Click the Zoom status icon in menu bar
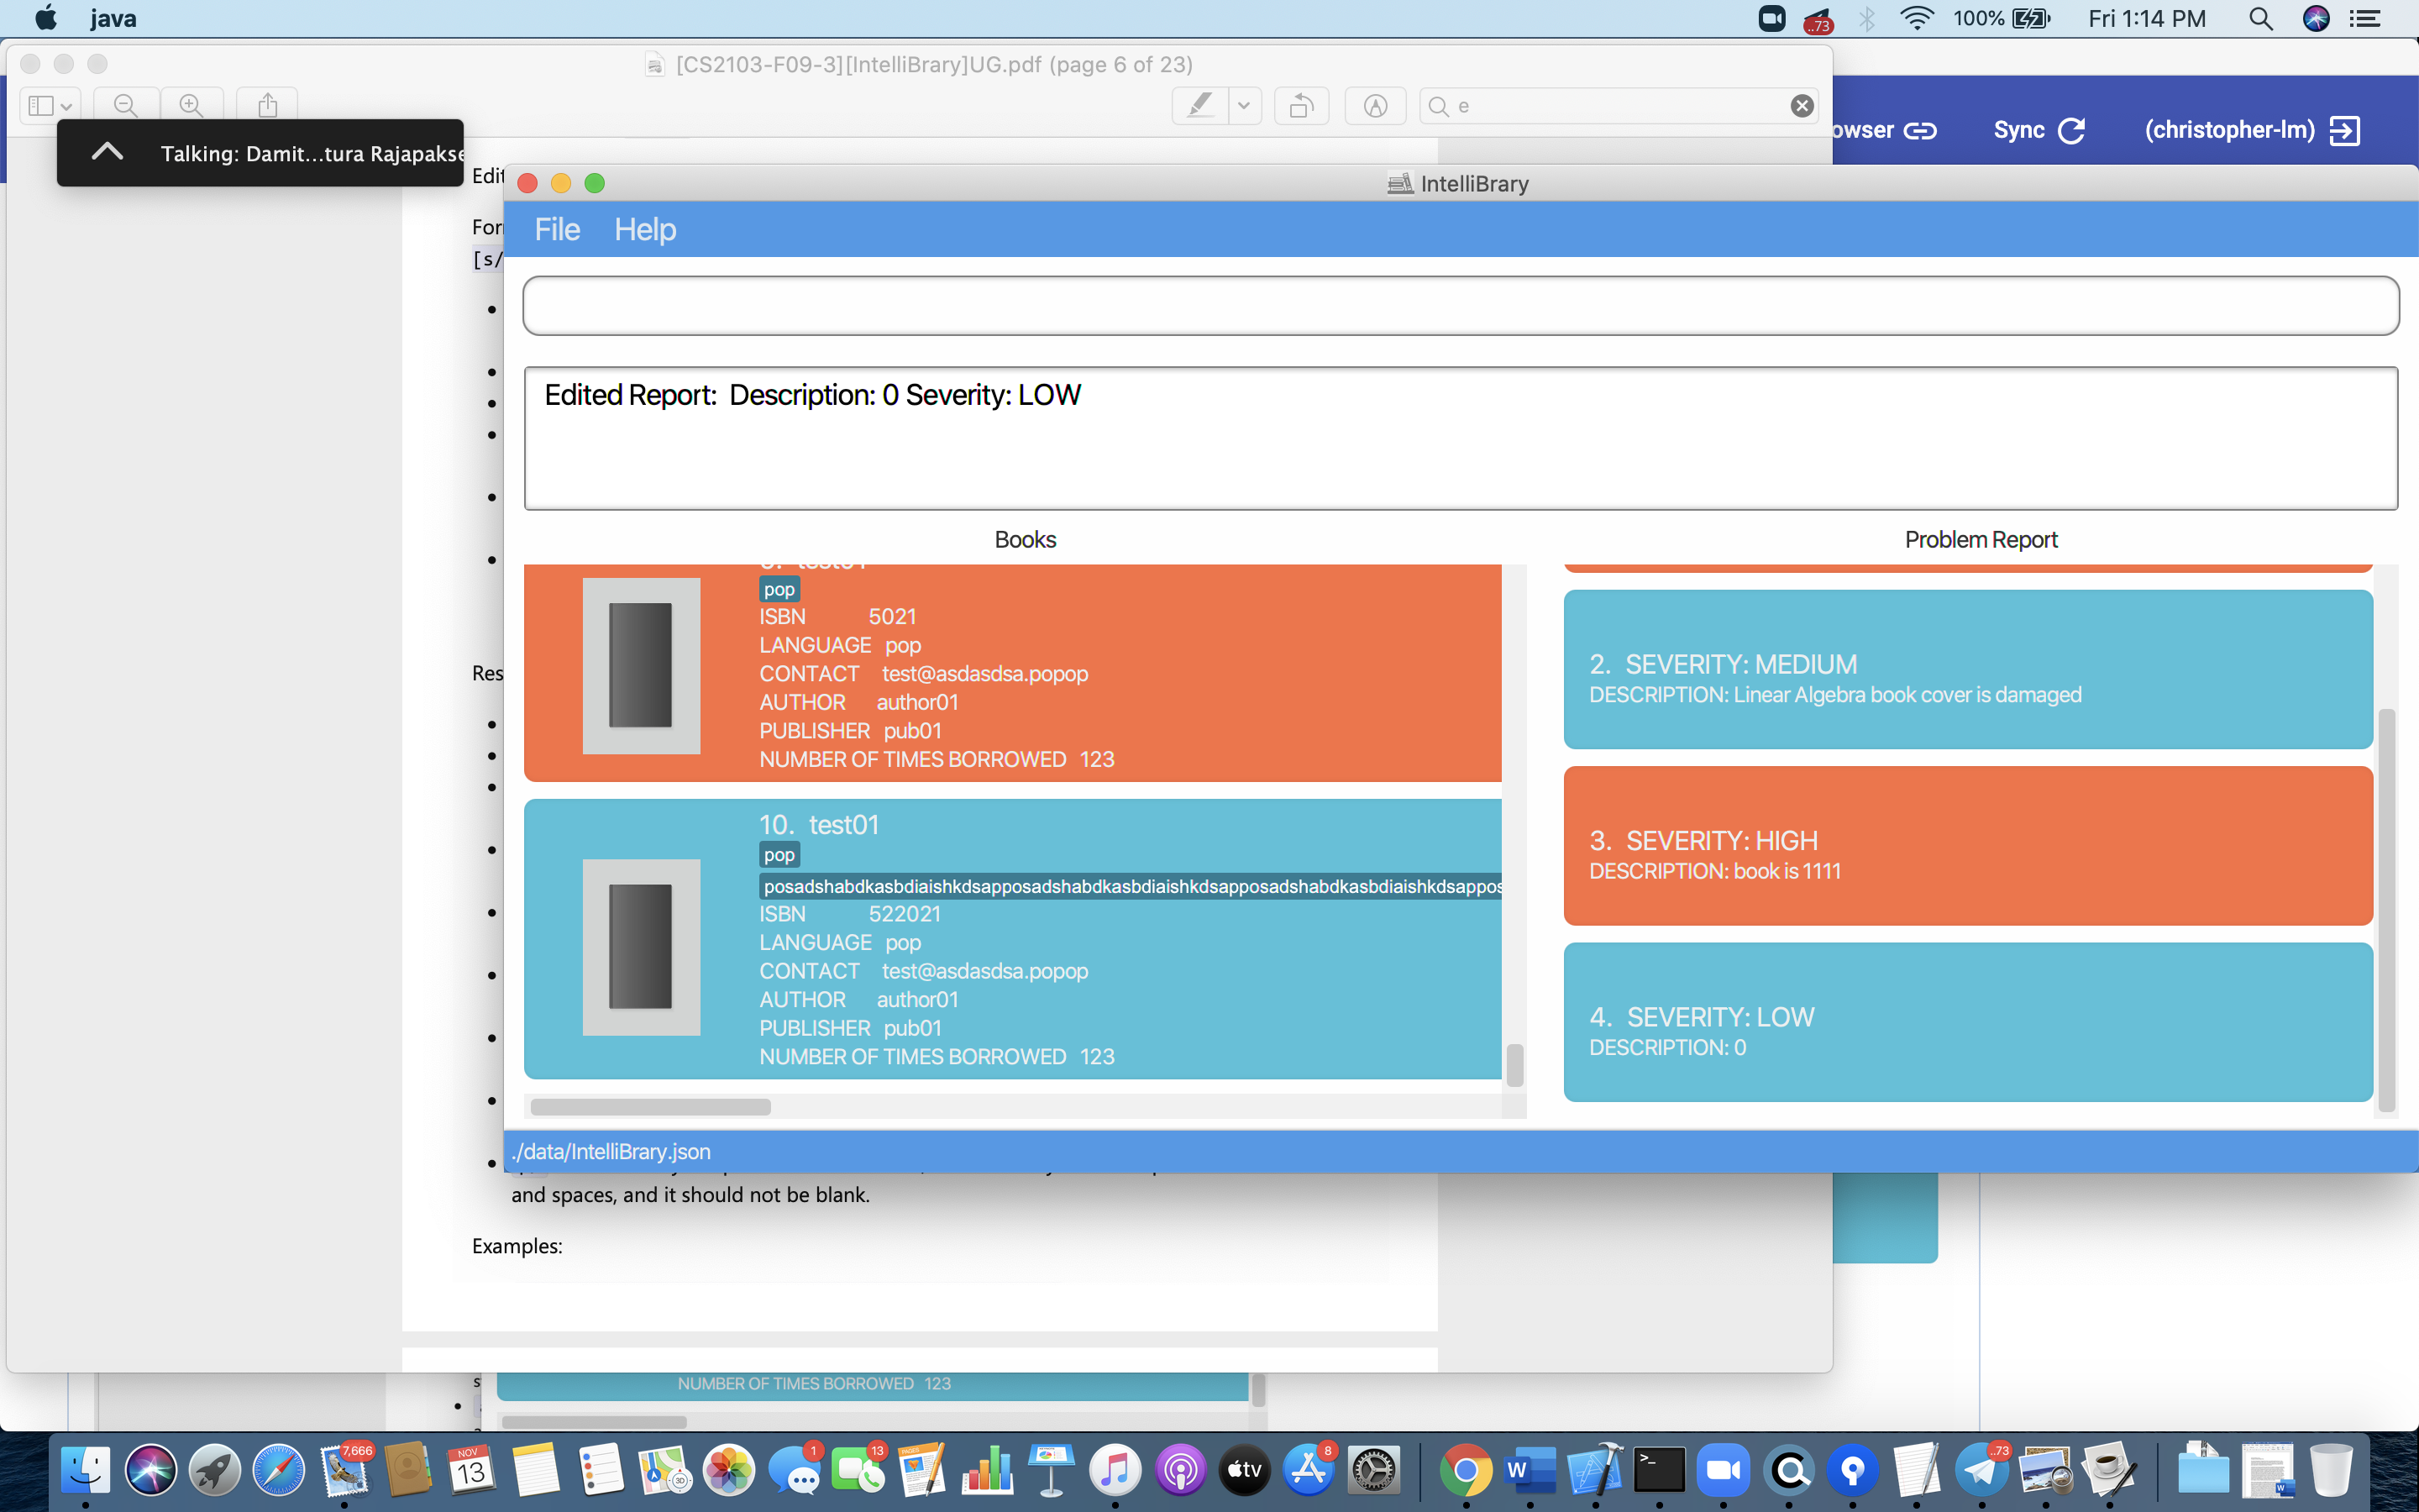Screen dimensions: 2419x1512 (1771, 18)
